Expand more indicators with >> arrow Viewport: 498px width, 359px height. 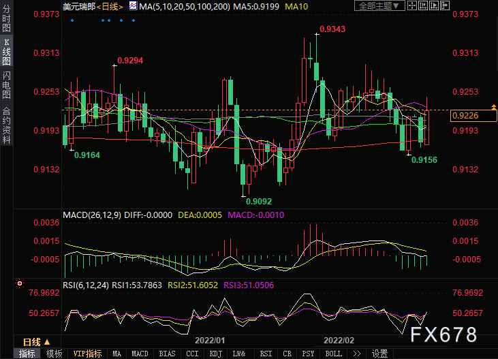click(x=356, y=354)
